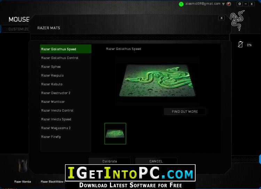The image size is (261, 189).
Task: Click the large Goliathus Speed mat image
Action: click(x=157, y=81)
